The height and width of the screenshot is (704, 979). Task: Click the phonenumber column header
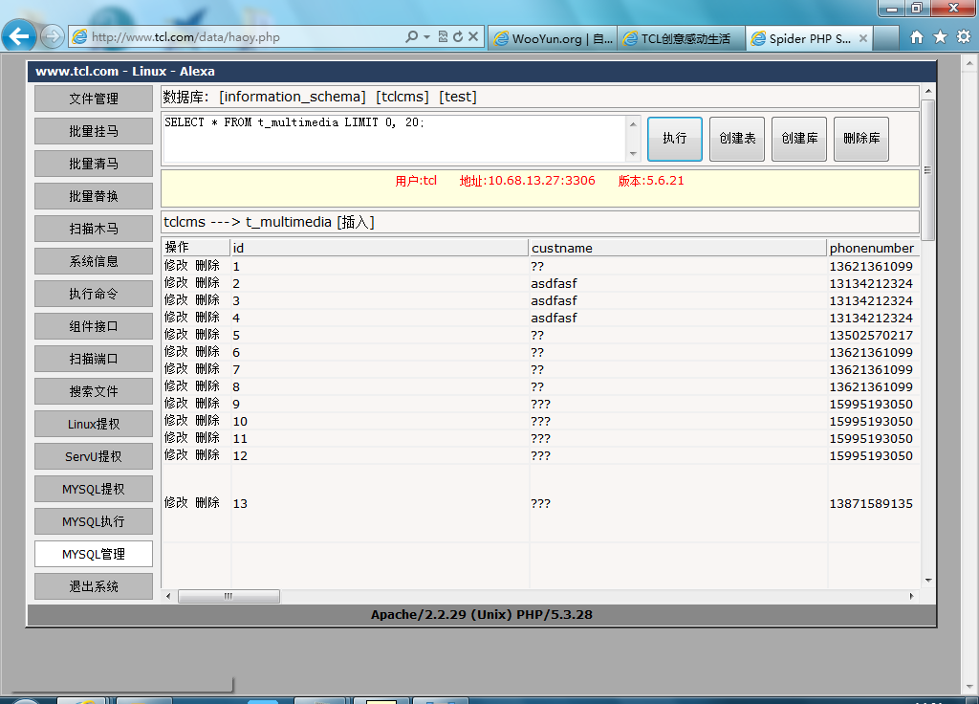[x=872, y=248]
